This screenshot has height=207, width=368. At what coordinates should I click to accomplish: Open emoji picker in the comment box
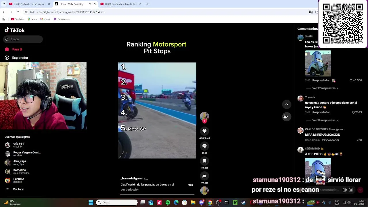coord(351,190)
